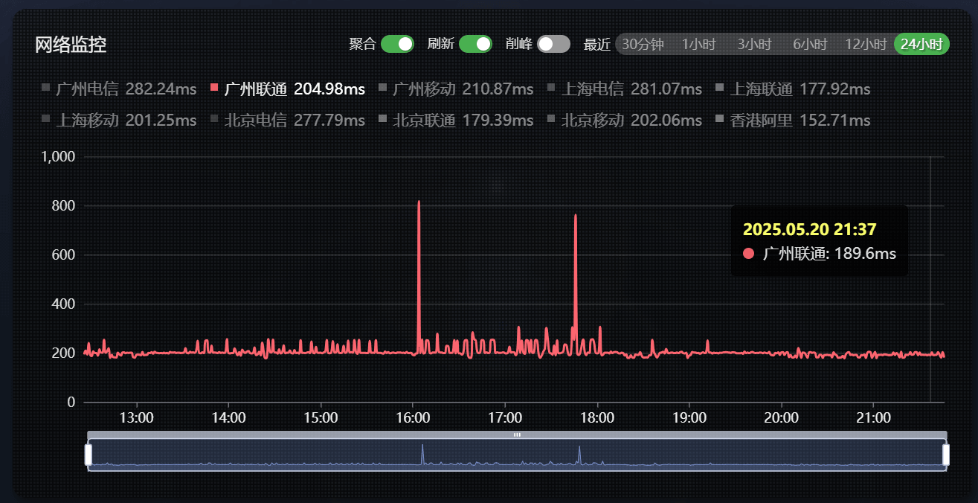Viewport: 978px width, 503px height.
Task: Switch to the 12小时 time range
Action: tap(866, 45)
